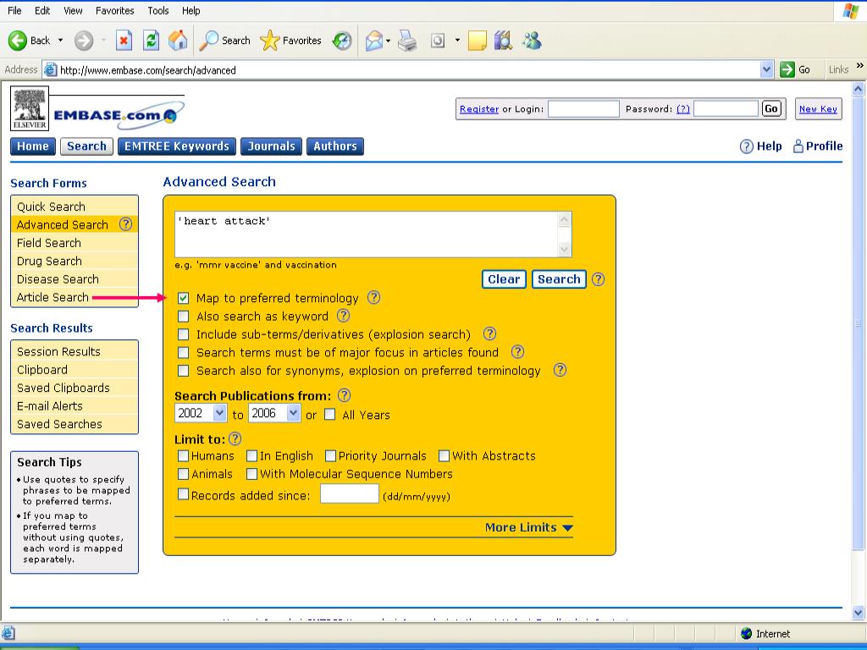Open the browser Home icon

click(178, 41)
